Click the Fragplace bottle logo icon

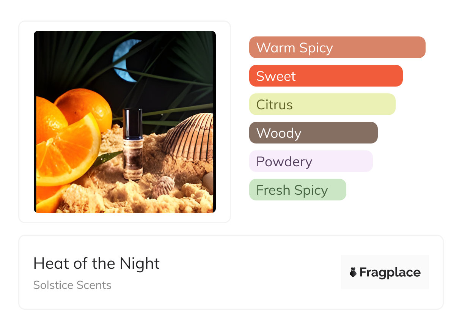[353, 272]
